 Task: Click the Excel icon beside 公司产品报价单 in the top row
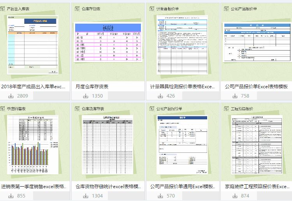point(226,9)
